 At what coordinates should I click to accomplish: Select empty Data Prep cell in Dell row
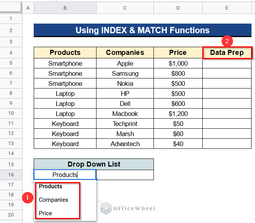227,104
